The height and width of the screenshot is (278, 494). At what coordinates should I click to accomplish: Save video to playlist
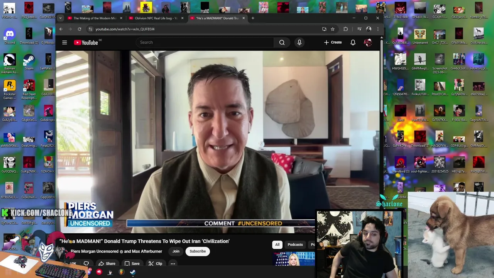(132, 264)
